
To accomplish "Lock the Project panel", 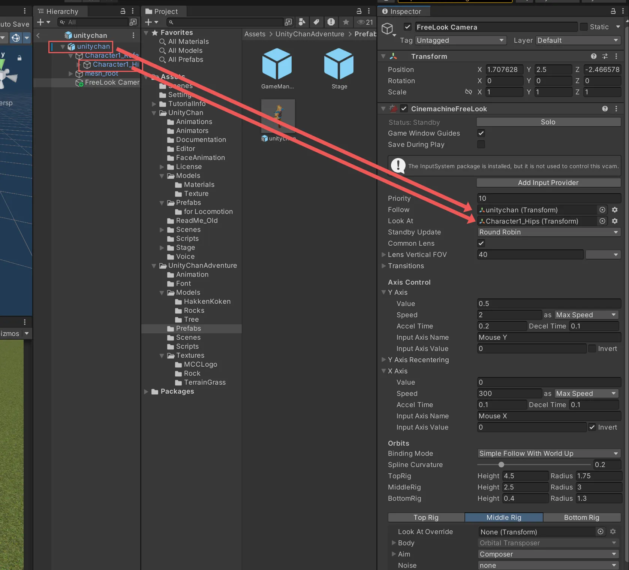I will 359,11.
